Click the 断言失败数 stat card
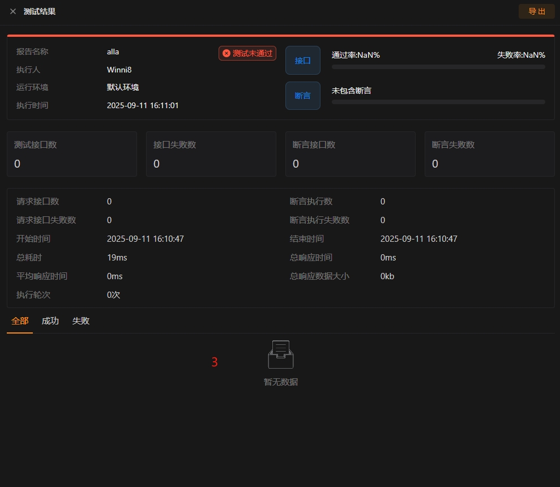560x487 pixels. point(490,154)
